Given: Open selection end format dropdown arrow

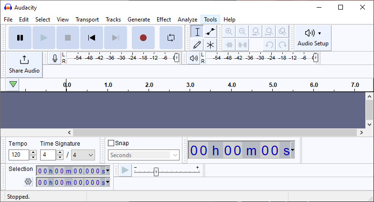Looking at the screenshot, I should pos(108,182).
